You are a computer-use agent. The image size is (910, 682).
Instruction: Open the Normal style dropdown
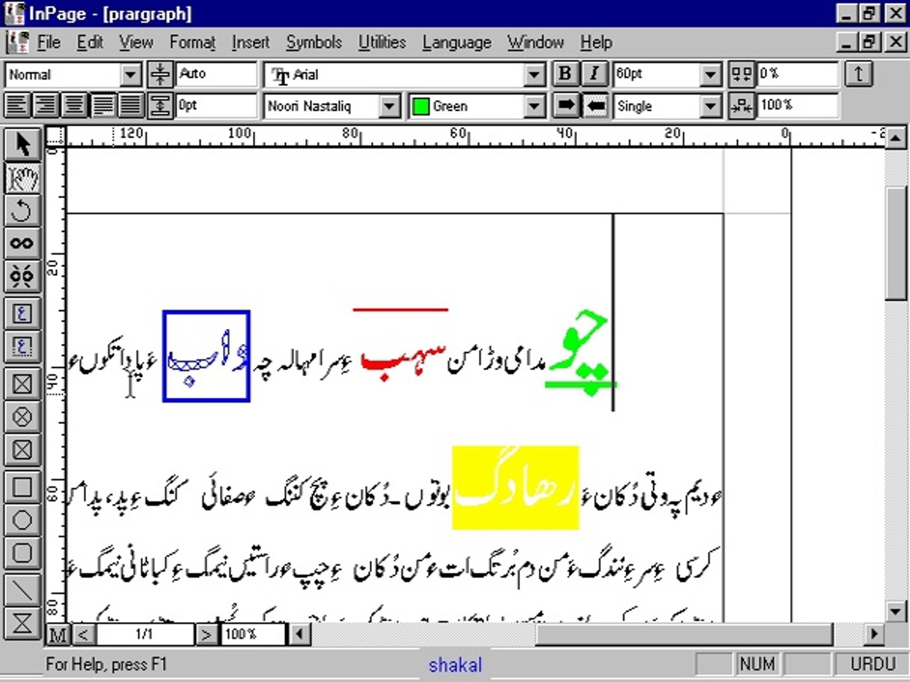[130, 75]
